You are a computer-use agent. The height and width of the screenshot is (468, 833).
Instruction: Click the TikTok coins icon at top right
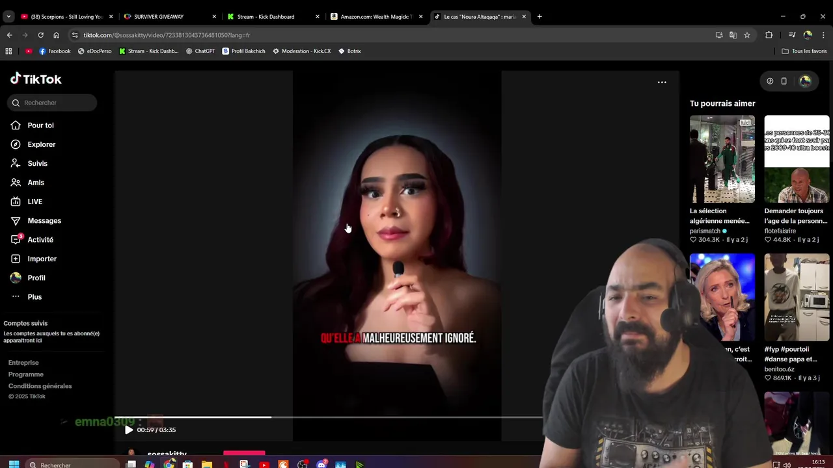tap(770, 81)
